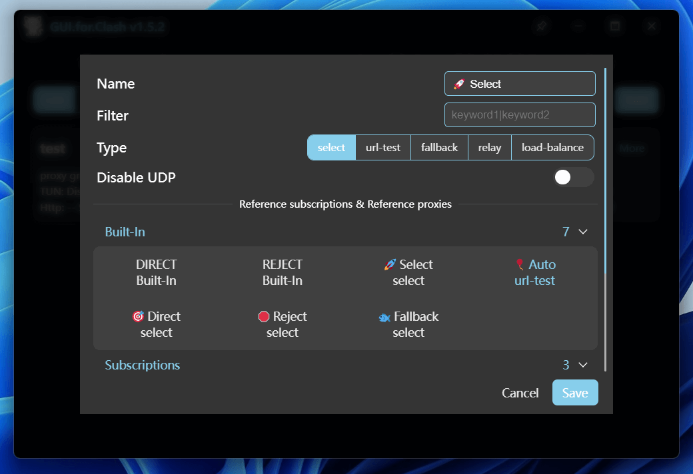Cancel the proxy group dialog
This screenshot has width=693, height=474.
520,393
